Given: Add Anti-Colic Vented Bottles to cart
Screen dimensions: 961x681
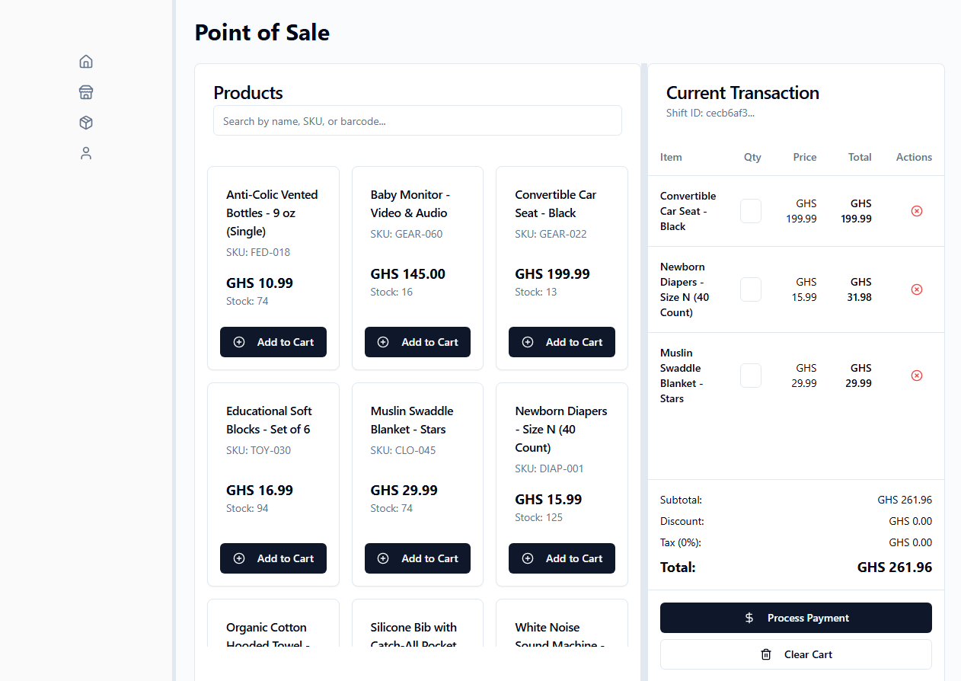Looking at the screenshot, I should (273, 342).
